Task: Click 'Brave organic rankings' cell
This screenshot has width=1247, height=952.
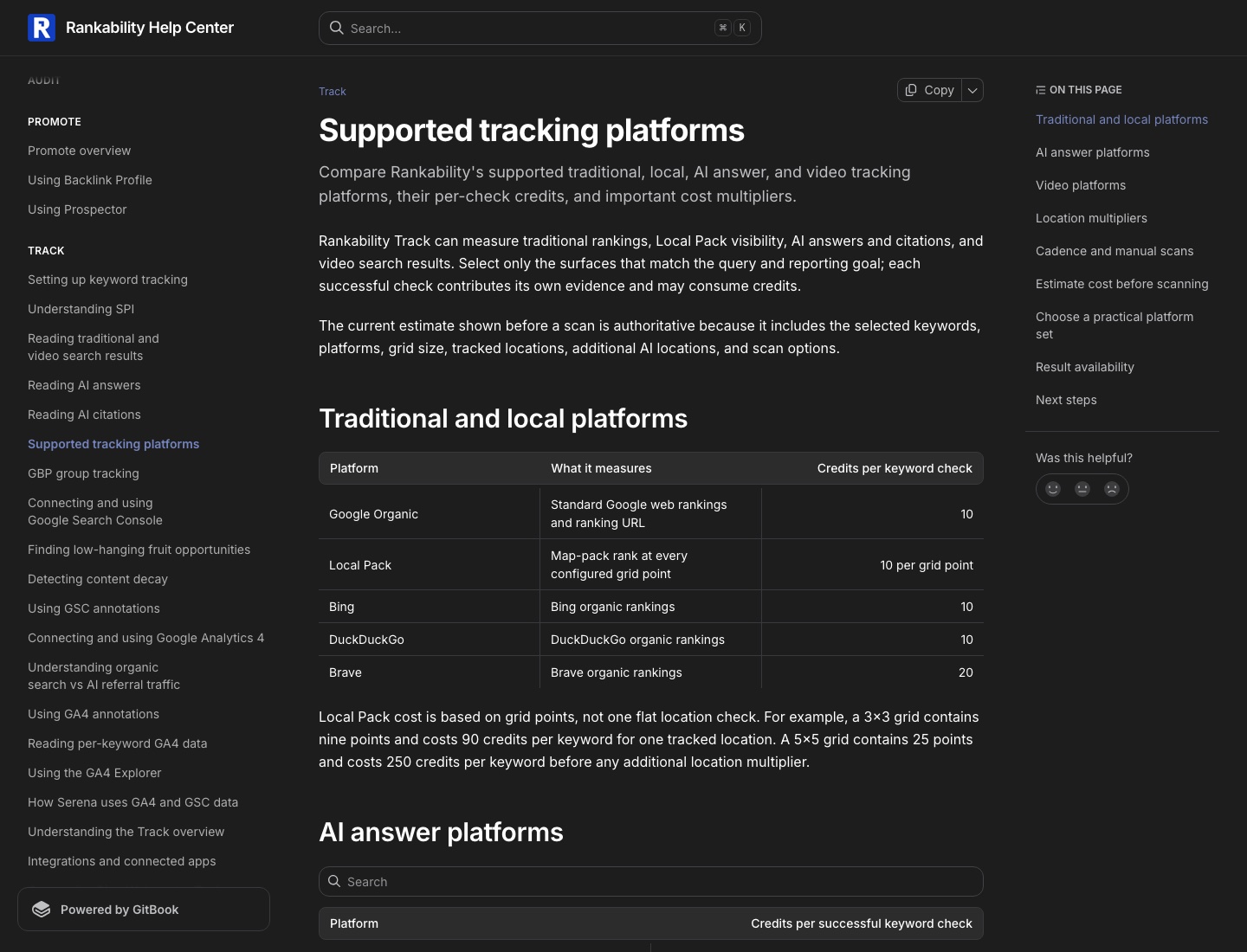Action: click(651, 672)
